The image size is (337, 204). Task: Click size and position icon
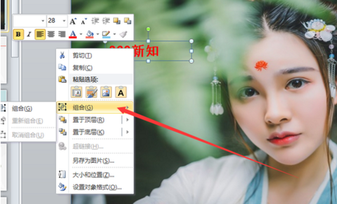pyautogui.click(x=63, y=174)
